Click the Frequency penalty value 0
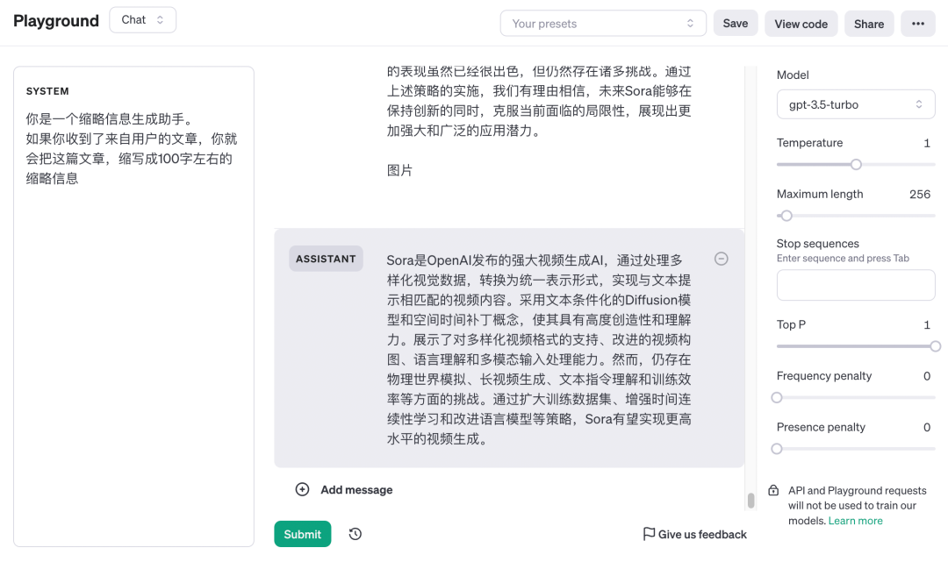The height and width of the screenshot is (562, 948). coord(926,376)
